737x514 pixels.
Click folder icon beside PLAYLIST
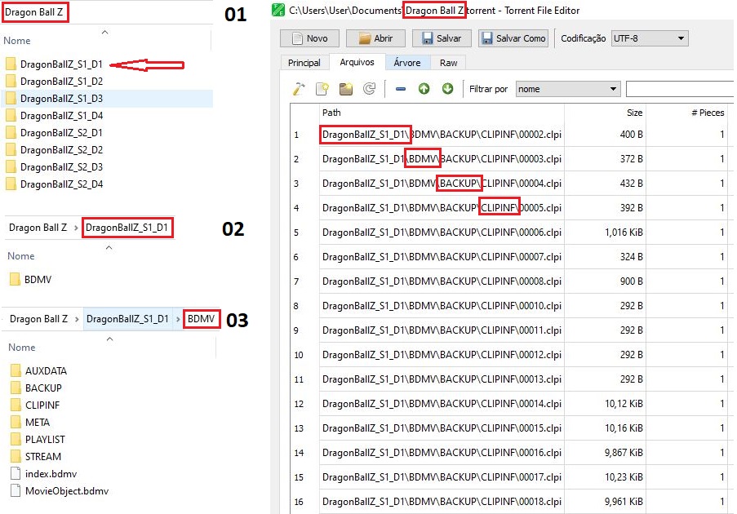16,439
